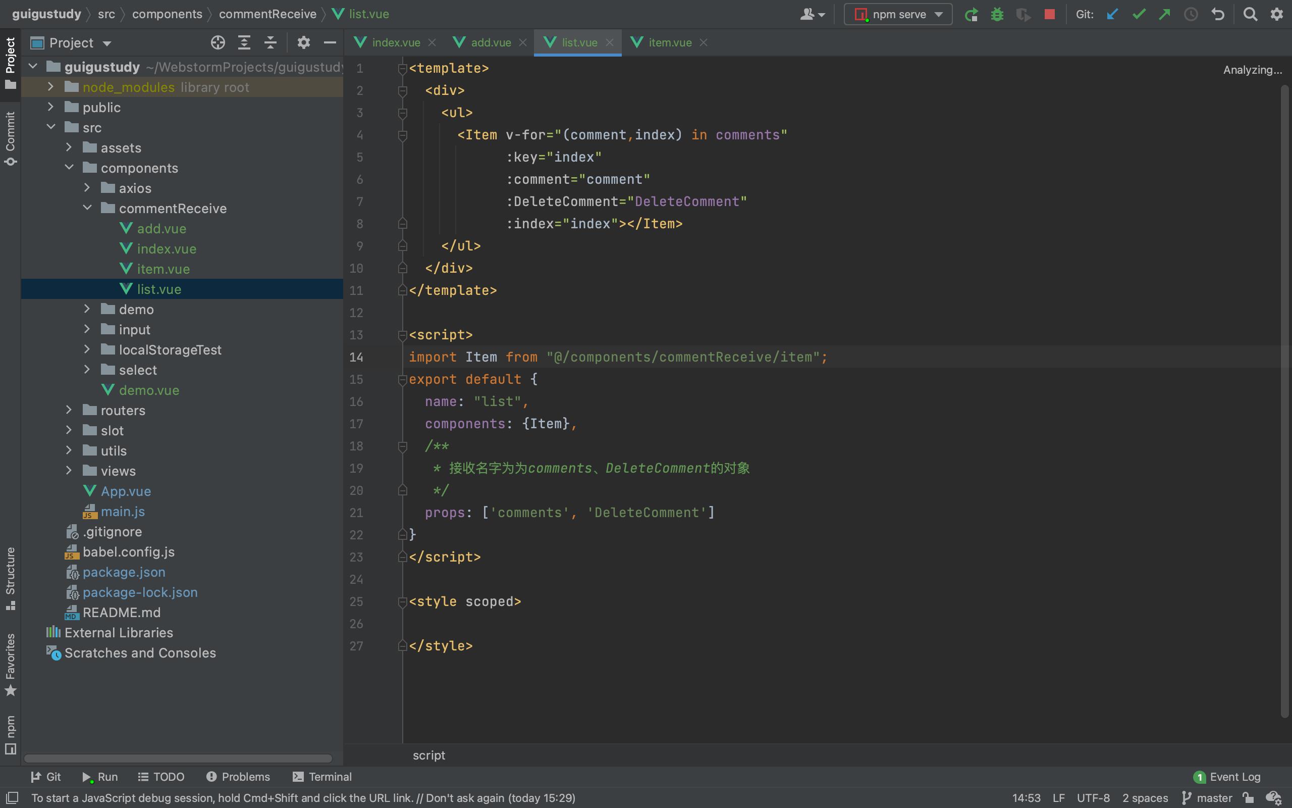Click the npm serve run configuration button
This screenshot has width=1292, height=808.
coord(896,14)
